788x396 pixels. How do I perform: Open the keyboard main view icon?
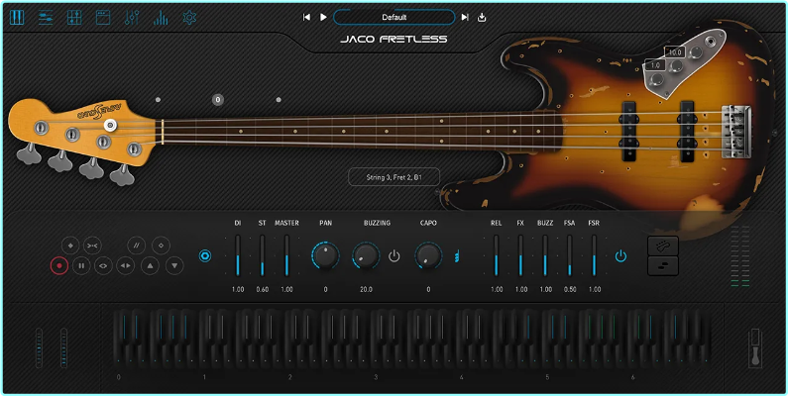pyautogui.click(x=17, y=18)
